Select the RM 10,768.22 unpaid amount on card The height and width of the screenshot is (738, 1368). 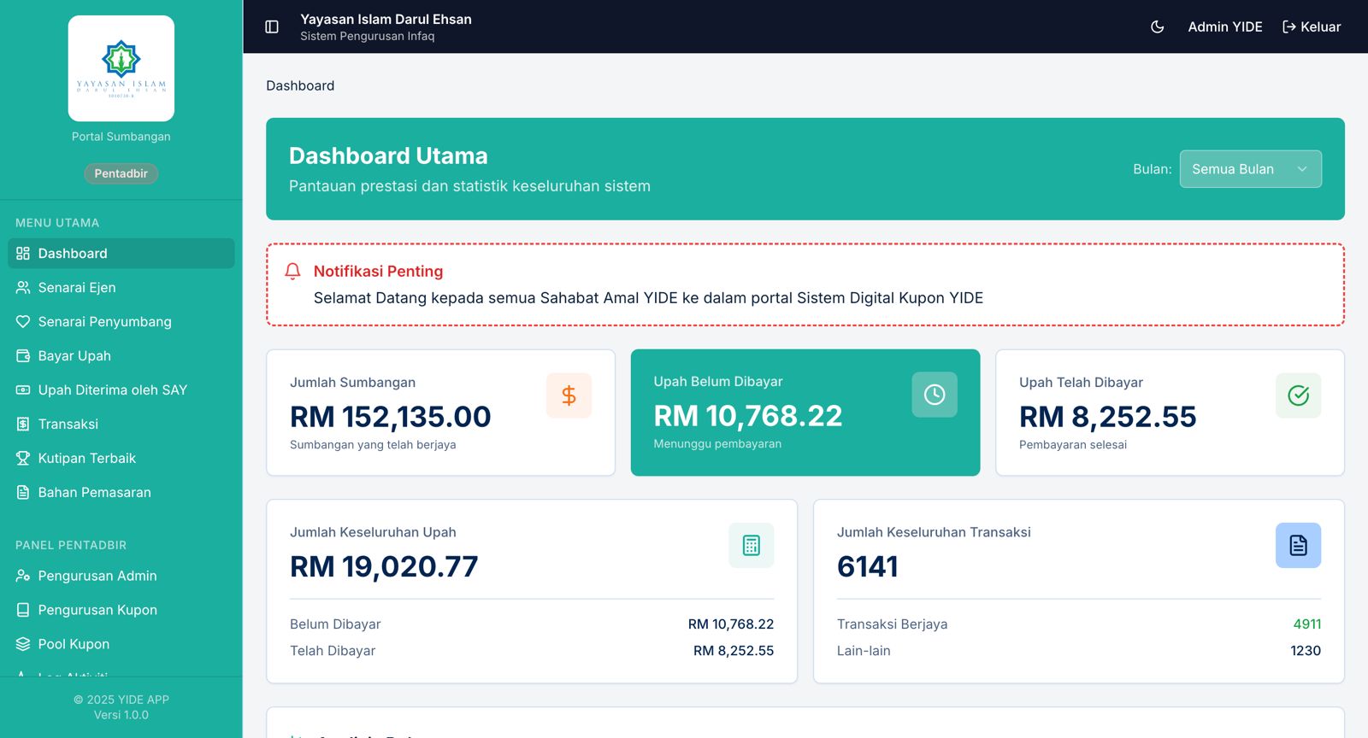(x=748, y=416)
